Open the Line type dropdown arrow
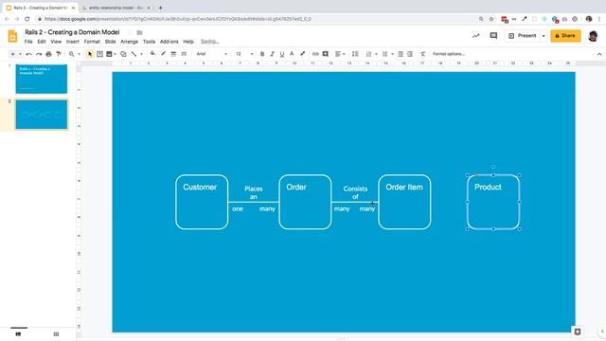Image resolution: width=606 pixels, height=341 pixels. pos(141,54)
